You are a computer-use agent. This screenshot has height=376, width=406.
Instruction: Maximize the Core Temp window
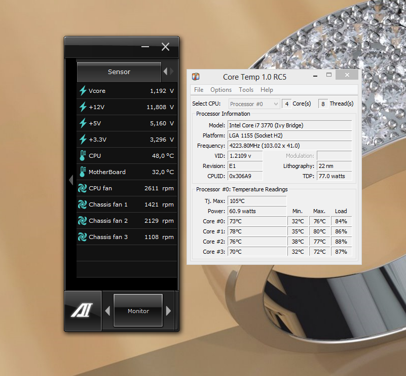point(329,75)
